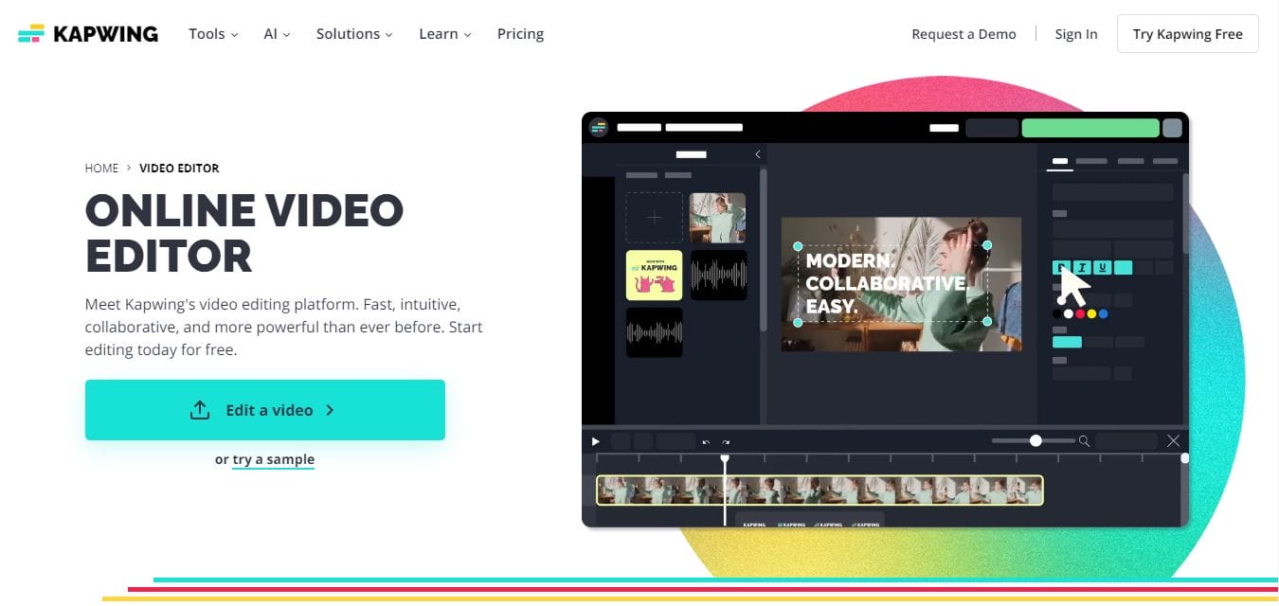This screenshot has height=606, width=1279.
Task: Click the magnifier zoom icon beside the slider
Action: [x=1085, y=441]
